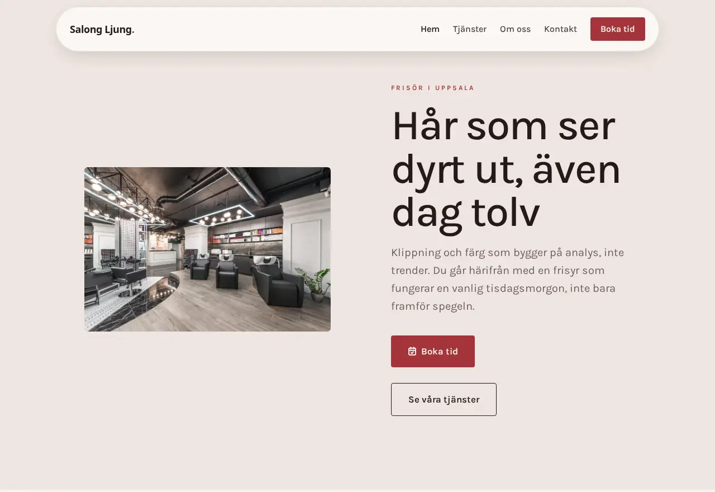Go to the Hem nav item
Image resolution: width=715 pixels, height=492 pixels.
coord(430,29)
